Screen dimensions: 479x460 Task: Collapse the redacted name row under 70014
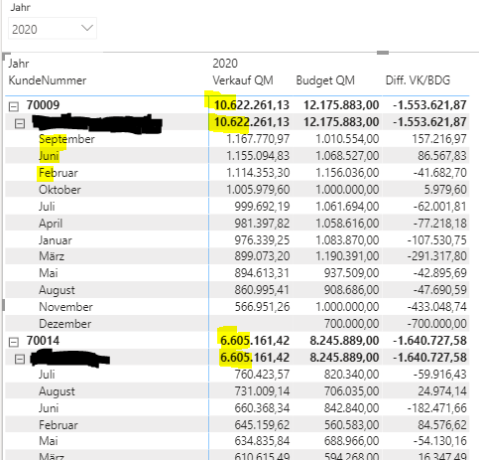click(20, 359)
